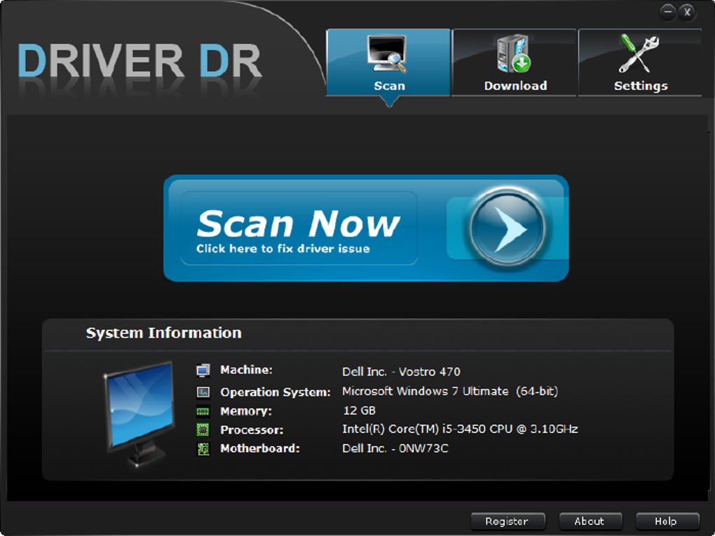
Task: Click the Memory row RAM icon
Action: (x=203, y=411)
